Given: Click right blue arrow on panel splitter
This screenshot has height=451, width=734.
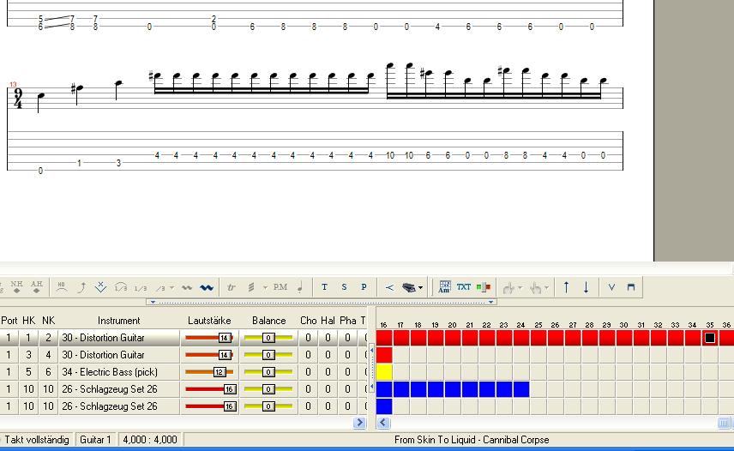Looking at the screenshot, I should tap(490, 302).
